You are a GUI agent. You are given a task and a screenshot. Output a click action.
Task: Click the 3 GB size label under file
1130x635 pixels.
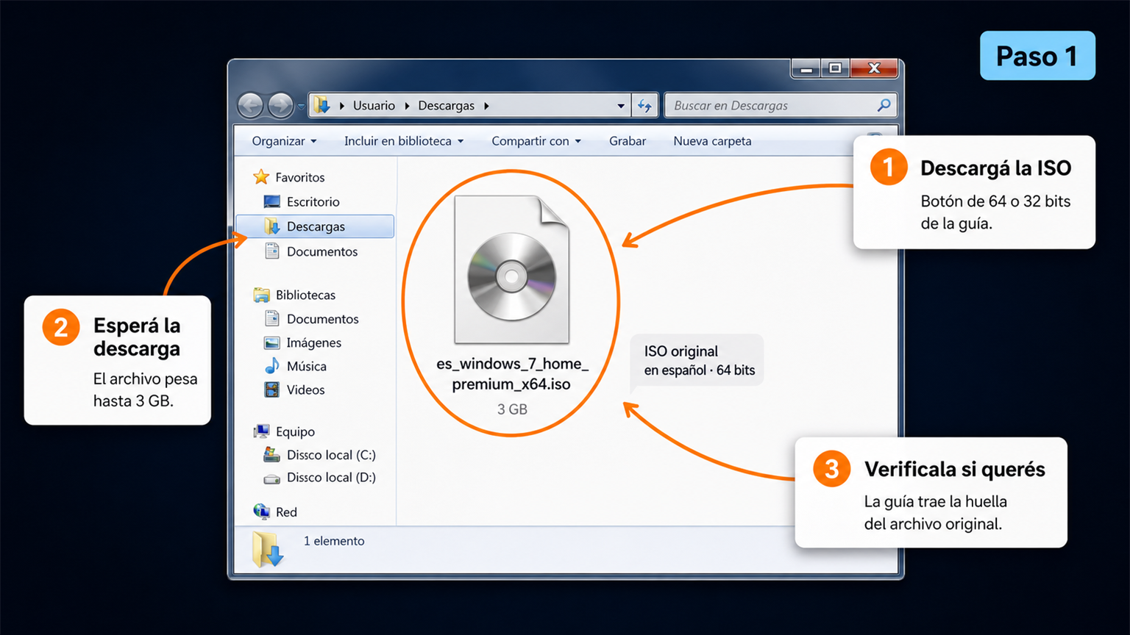512,409
